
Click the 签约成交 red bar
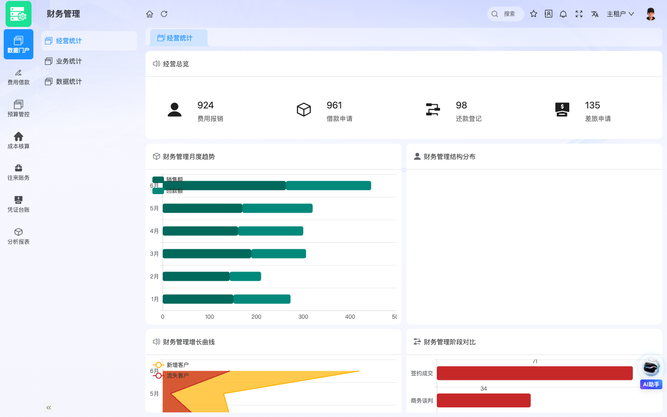535,373
